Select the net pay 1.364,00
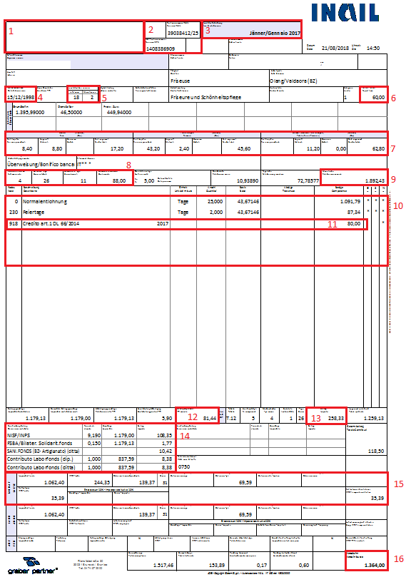Screen dimensions: 406x577 tap(375, 565)
